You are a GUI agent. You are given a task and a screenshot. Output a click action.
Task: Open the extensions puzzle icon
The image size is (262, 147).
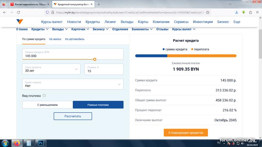point(251,12)
